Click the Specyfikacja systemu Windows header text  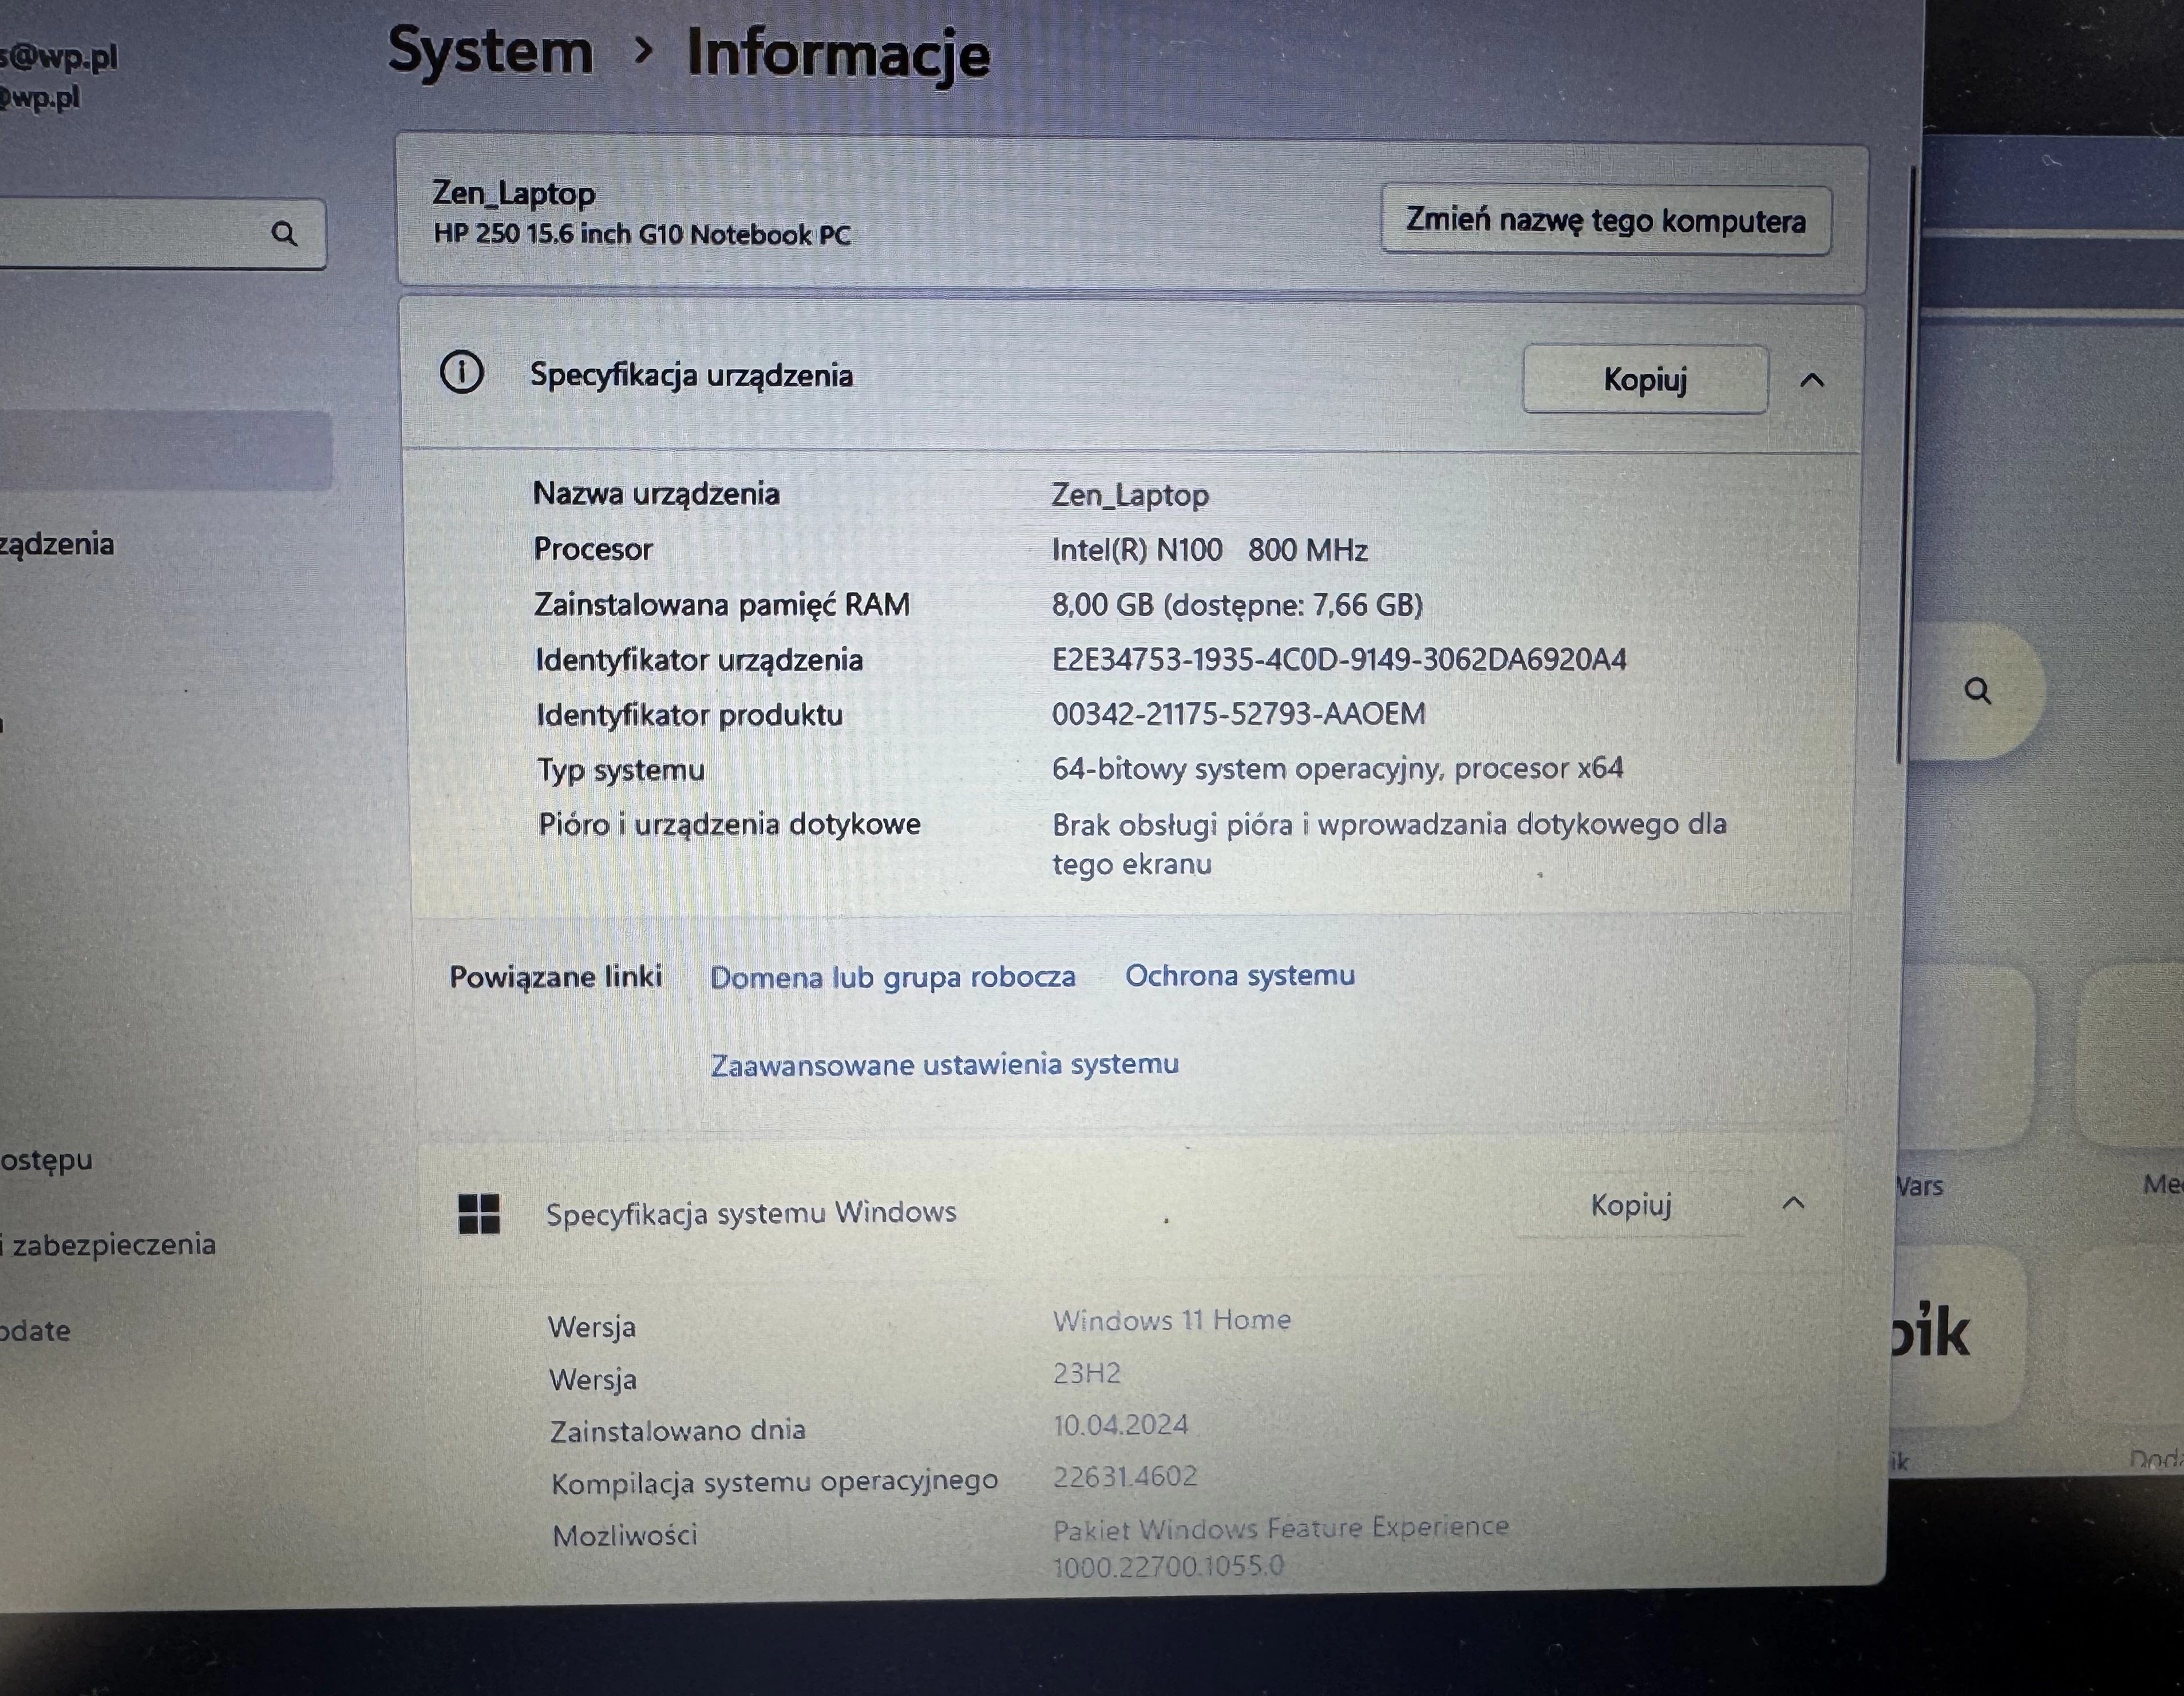pos(751,1213)
